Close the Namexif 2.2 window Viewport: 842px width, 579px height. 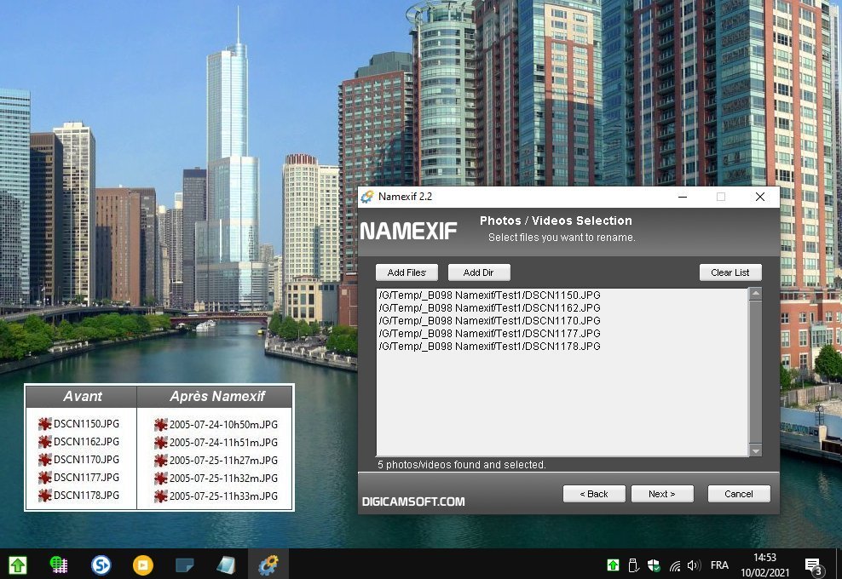pyautogui.click(x=760, y=197)
